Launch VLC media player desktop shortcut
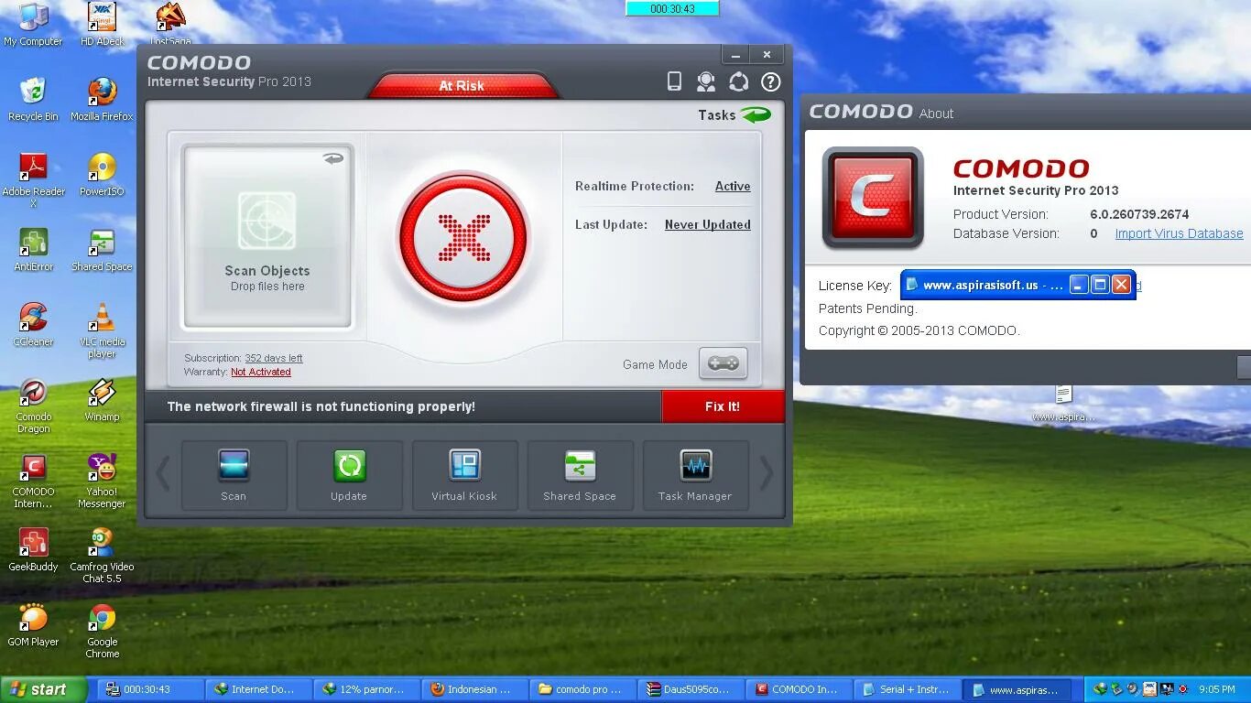Screen dimensions: 1251x703 102,330
